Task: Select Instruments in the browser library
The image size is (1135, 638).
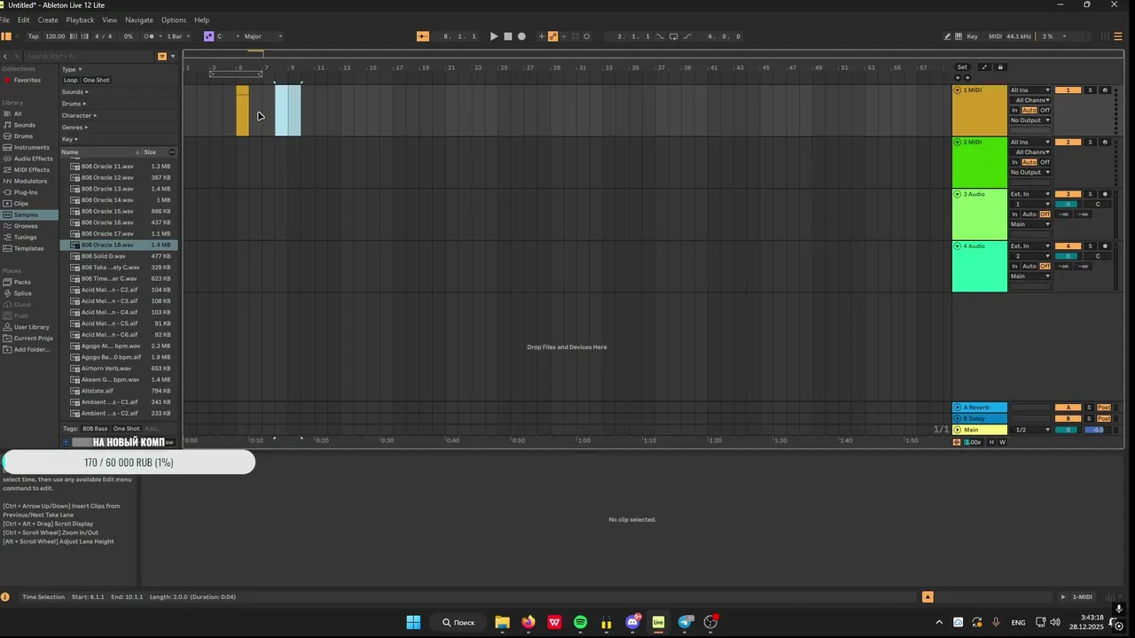Action: pos(31,147)
